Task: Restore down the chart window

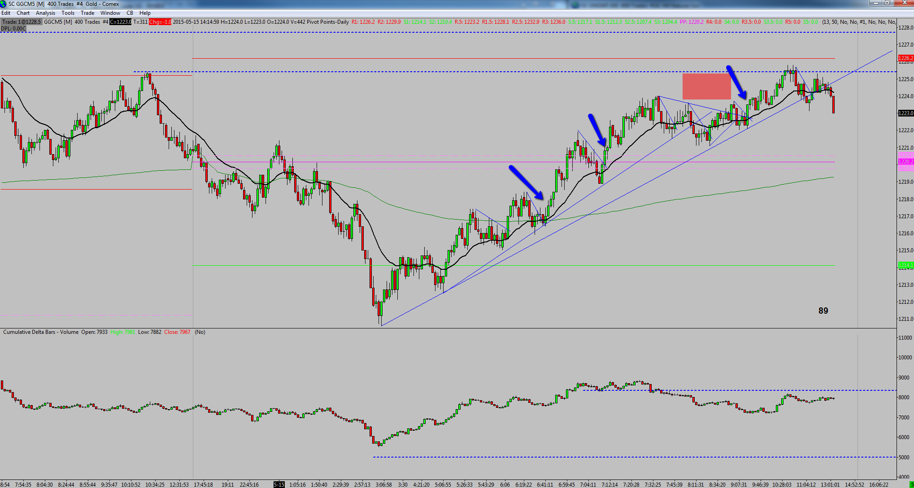Action: coord(887,3)
